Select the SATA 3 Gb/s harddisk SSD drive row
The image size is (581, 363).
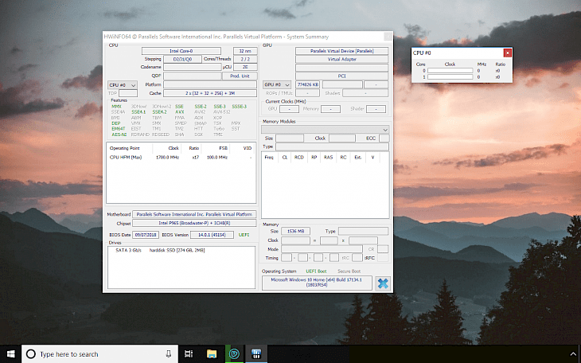click(x=160, y=250)
